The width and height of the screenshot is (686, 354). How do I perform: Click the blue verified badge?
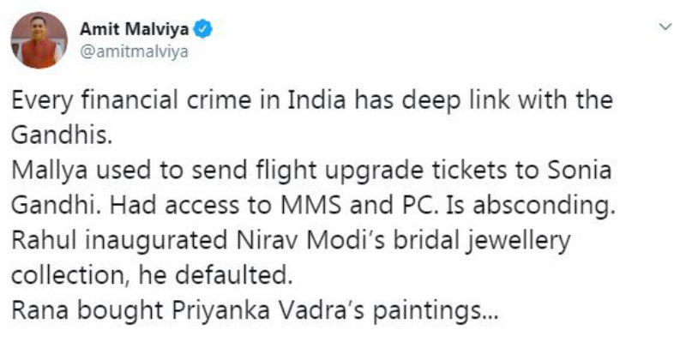click(203, 29)
